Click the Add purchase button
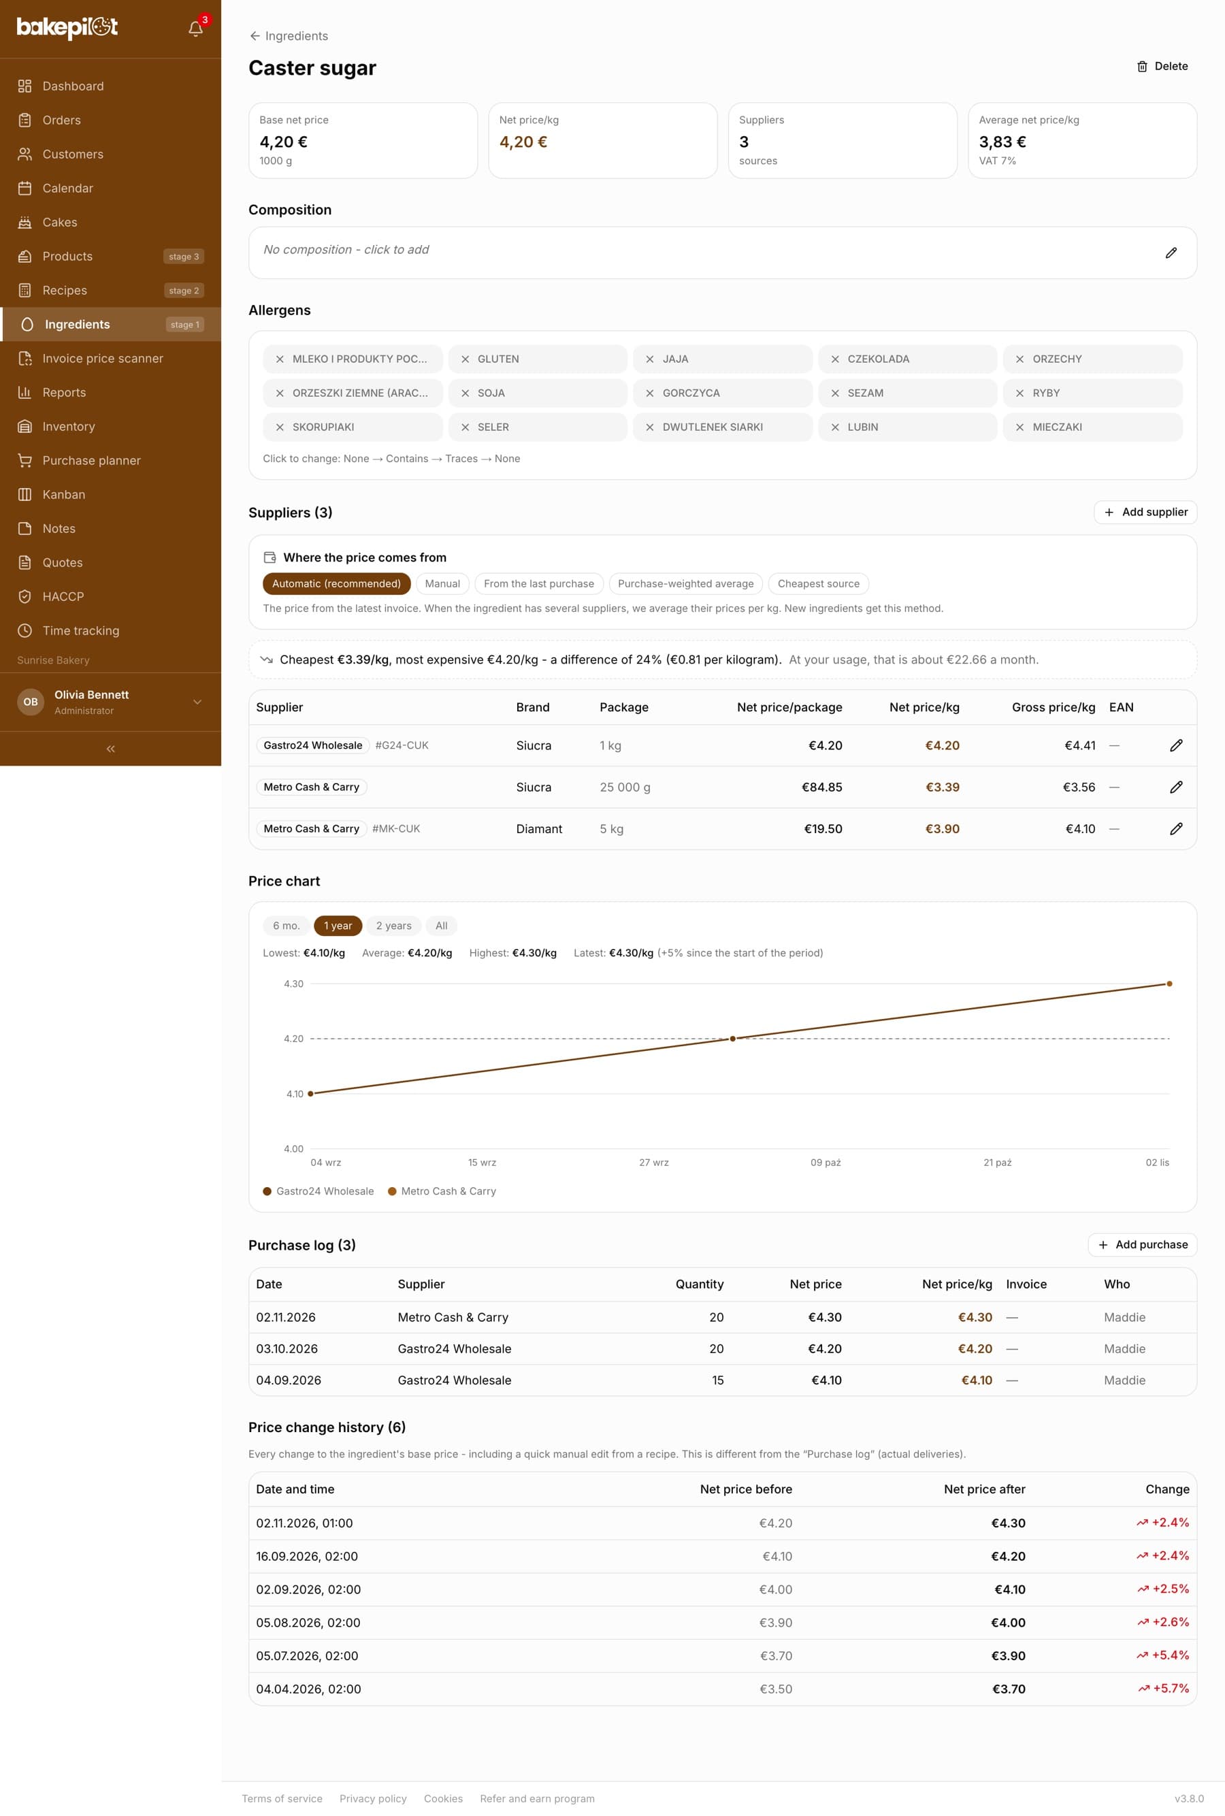The height and width of the screenshot is (1816, 1225). tap(1142, 1245)
